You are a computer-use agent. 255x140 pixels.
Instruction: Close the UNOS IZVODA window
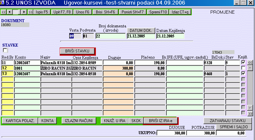tap(251, 3)
